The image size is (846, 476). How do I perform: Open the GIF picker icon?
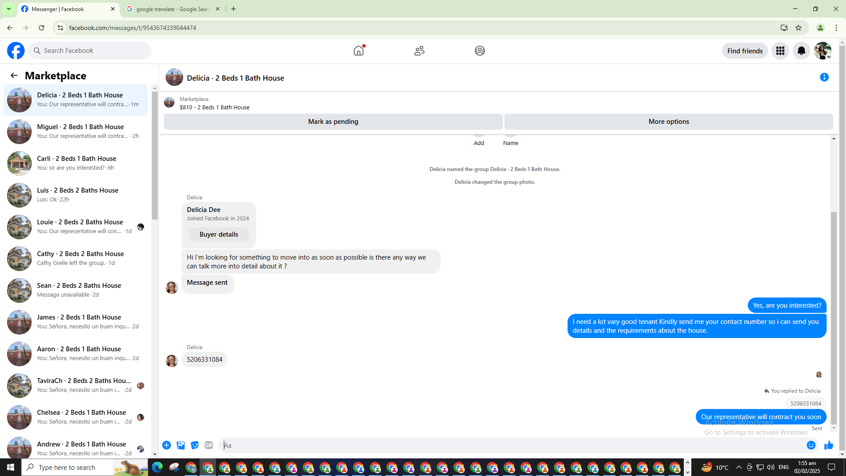(209, 445)
